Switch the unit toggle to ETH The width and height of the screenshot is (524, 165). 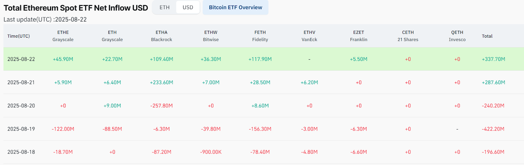pos(164,8)
